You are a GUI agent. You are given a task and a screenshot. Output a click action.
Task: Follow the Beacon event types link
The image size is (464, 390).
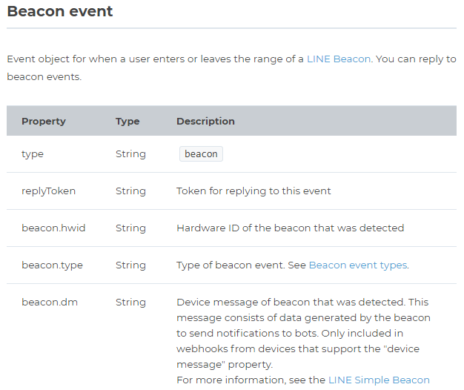pos(357,265)
